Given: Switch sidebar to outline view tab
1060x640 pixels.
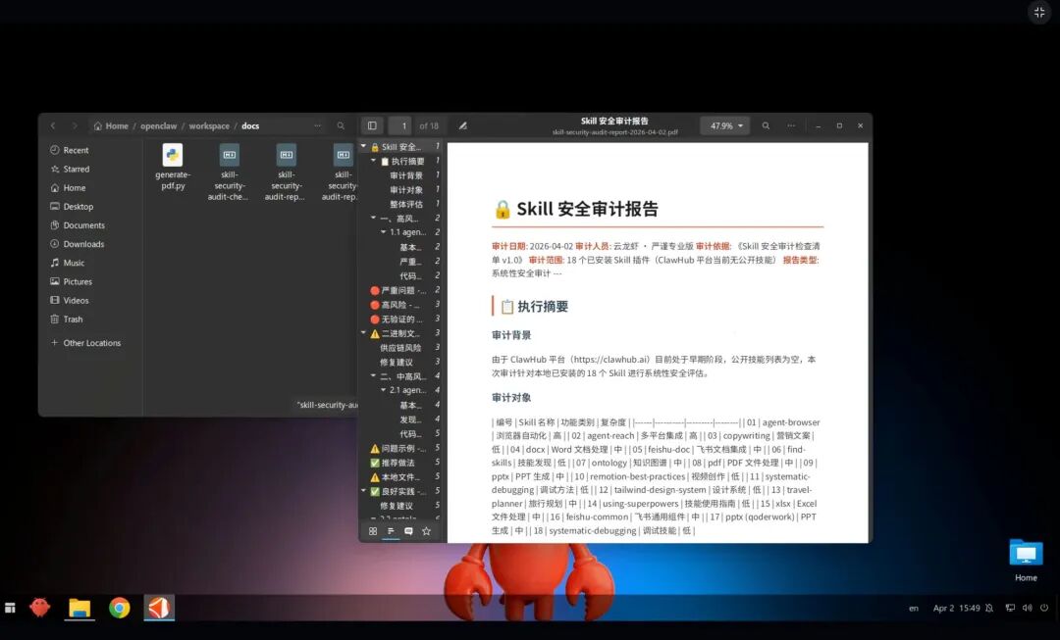Looking at the screenshot, I should tap(391, 531).
